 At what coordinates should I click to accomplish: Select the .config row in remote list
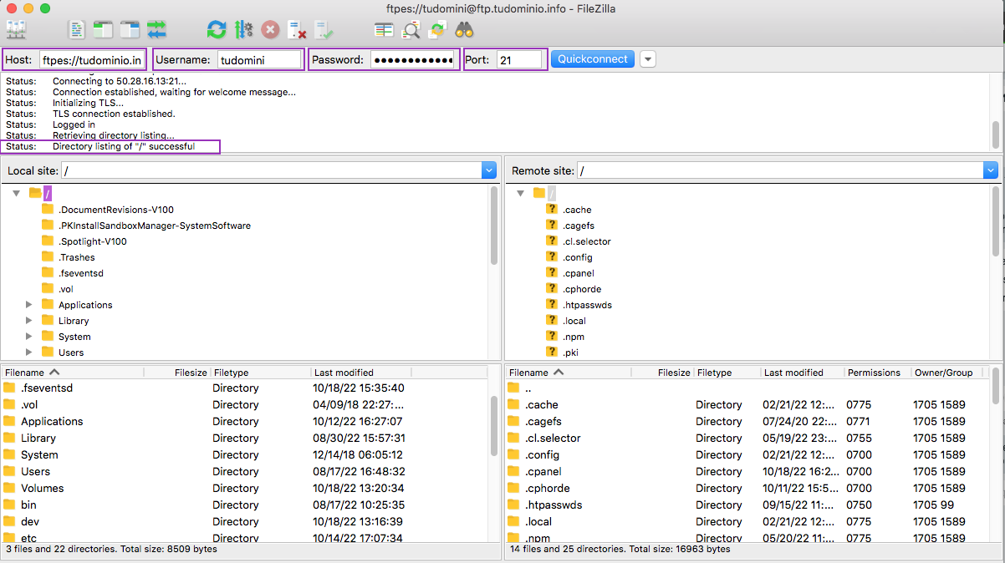tap(747, 454)
